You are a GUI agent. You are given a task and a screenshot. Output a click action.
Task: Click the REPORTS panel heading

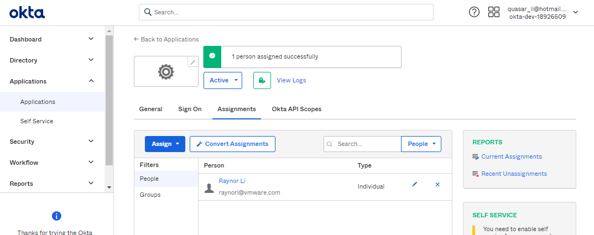point(487,143)
